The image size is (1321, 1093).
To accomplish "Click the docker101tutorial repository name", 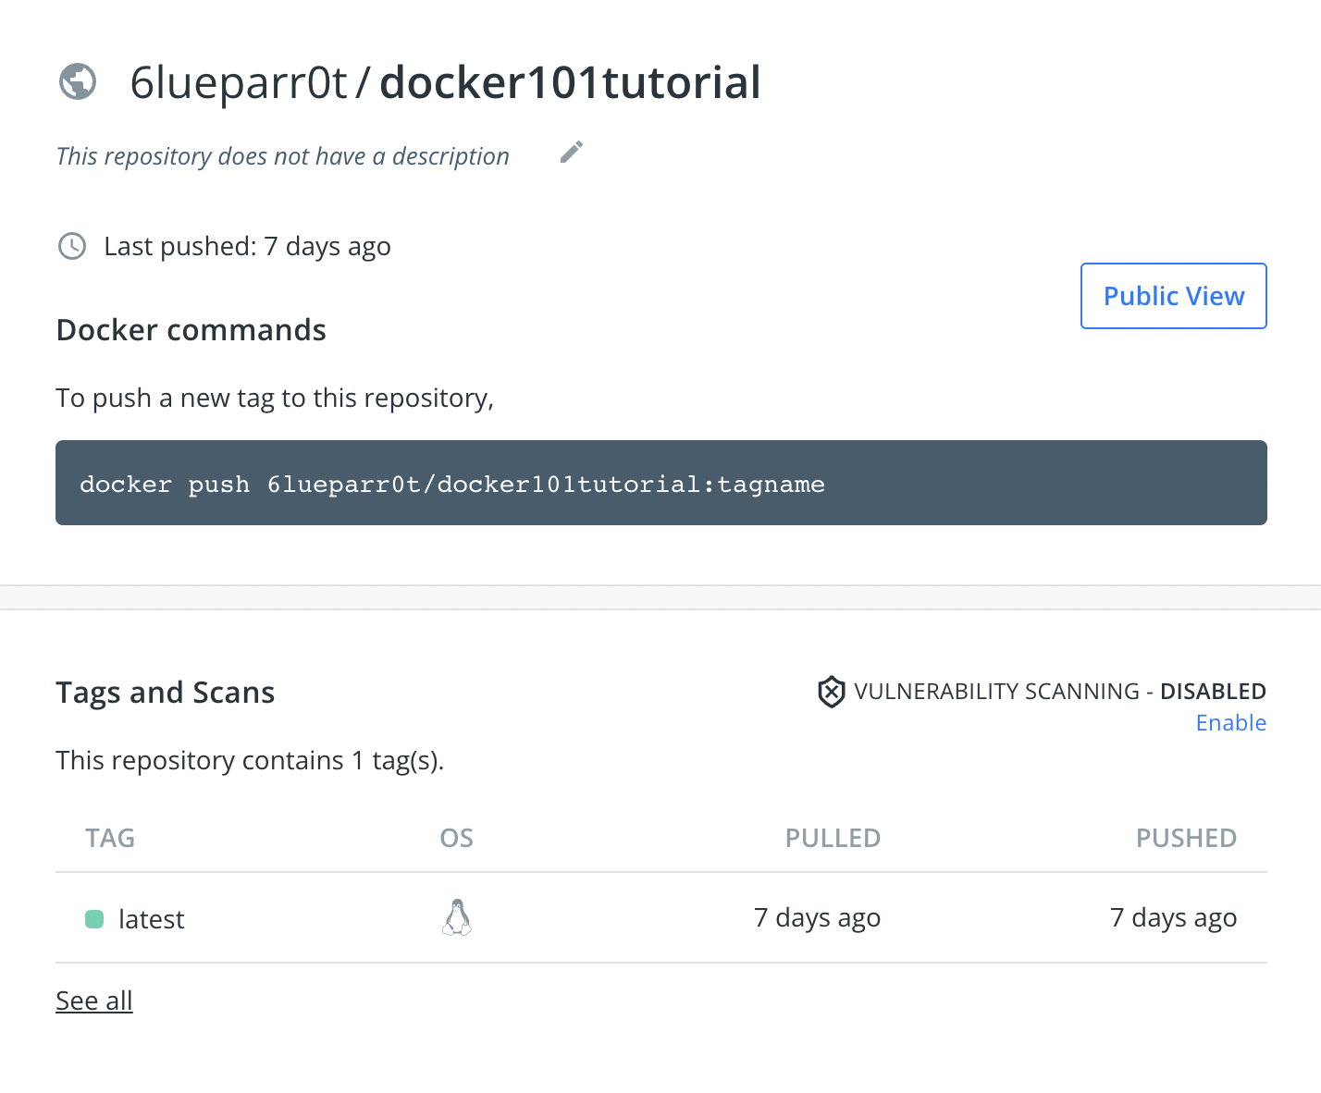I will point(570,82).
